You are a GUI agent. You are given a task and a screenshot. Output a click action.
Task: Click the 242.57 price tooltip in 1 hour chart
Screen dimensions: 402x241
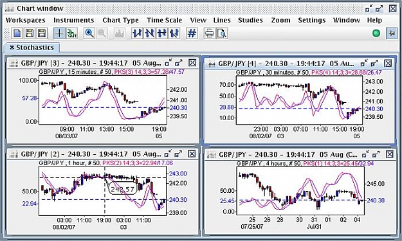pos(122,190)
